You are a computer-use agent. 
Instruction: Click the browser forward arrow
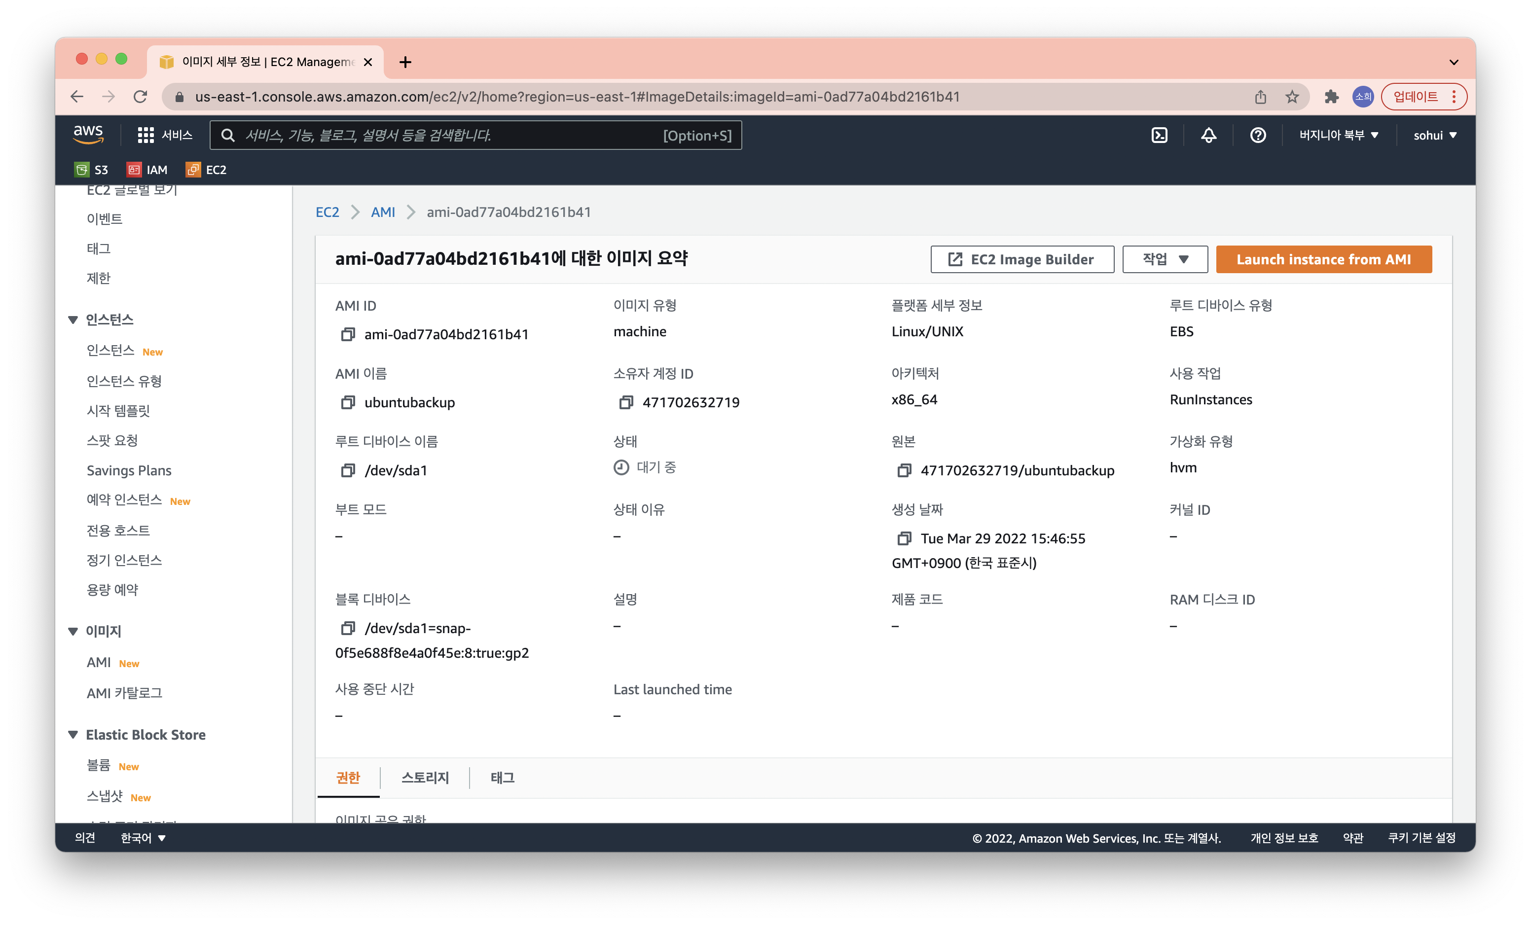click(x=109, y=97)
